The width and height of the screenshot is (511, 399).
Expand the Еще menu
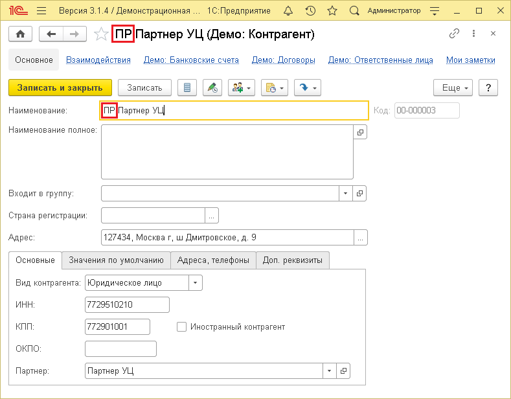453,87
